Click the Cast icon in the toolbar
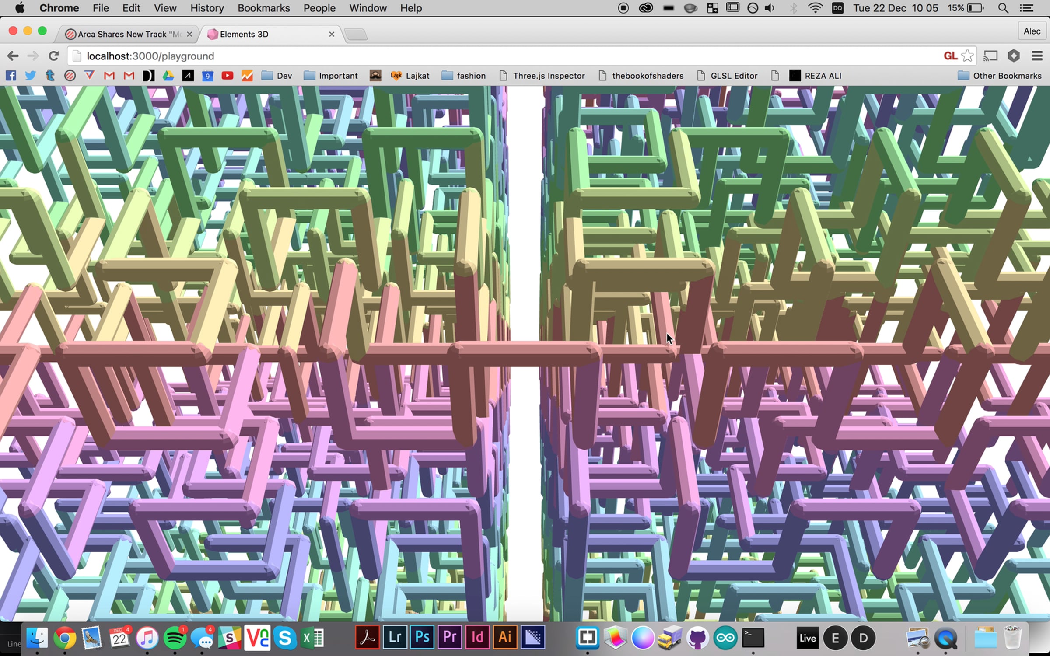 click(990, 56)
